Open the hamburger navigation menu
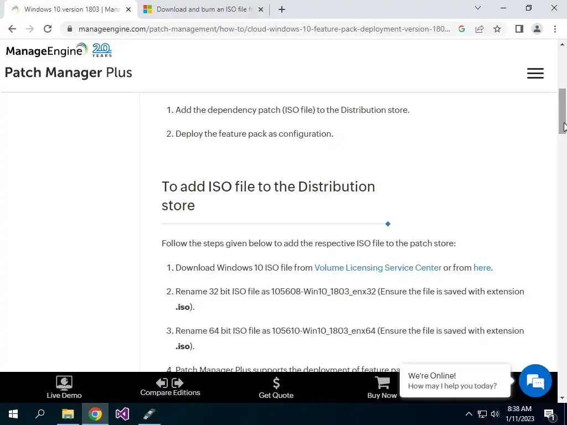This screenshot has height=425, width=567. pos(535,74)
